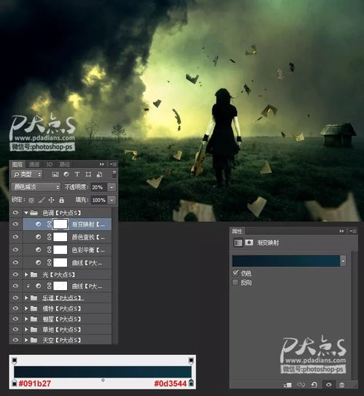This screenshot has height=396, width=364.
Task: Select the type layer filter icon
Action: (x=77, y=174)
